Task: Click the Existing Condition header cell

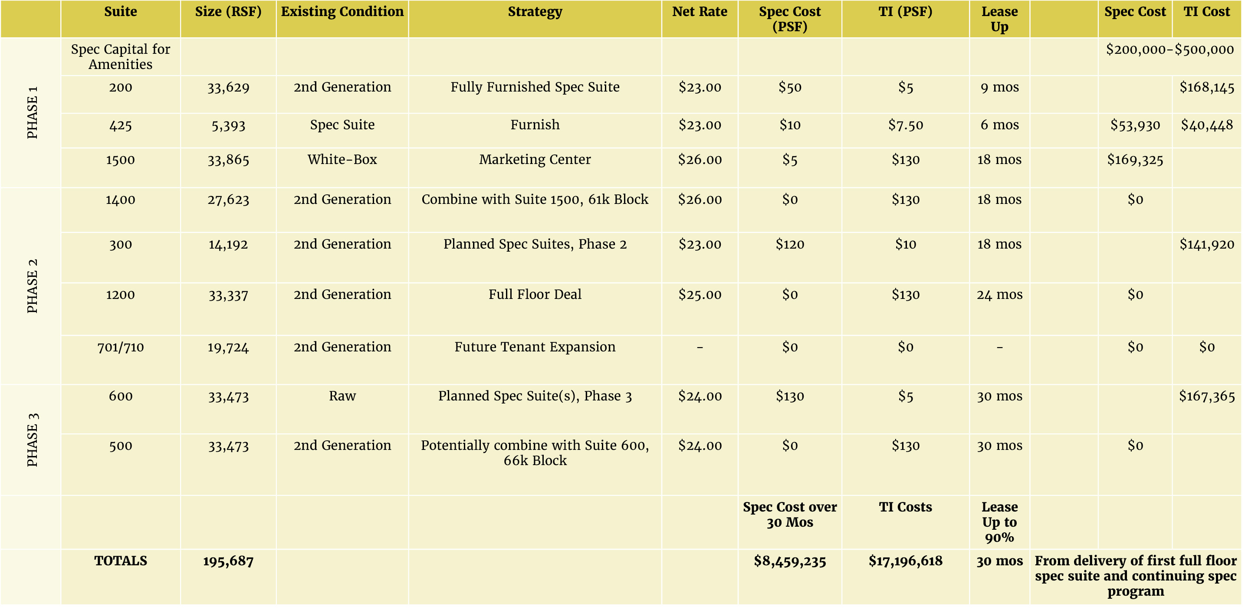Action: tap(342, 12)
